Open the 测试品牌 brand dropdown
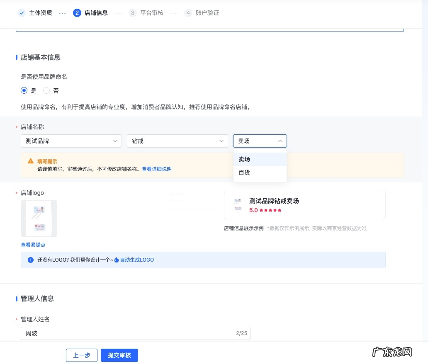The width and height of the screenshot is (428, 364). coord(71,141)
